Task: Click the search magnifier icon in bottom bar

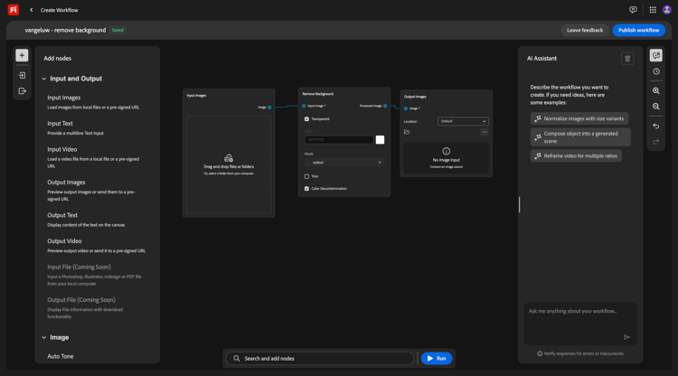Action: (237, 358)
